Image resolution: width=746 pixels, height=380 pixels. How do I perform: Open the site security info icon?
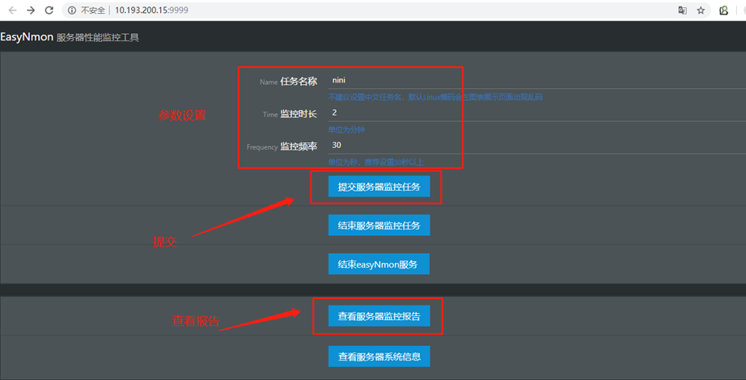click(x=72, y=11)
